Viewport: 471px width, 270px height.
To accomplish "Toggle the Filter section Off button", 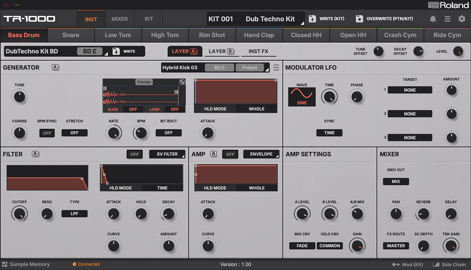I will click(135, 154).
